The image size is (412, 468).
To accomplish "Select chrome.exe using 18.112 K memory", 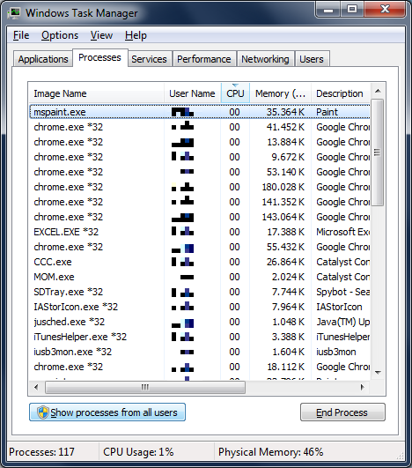I will [x=200, y=367].
